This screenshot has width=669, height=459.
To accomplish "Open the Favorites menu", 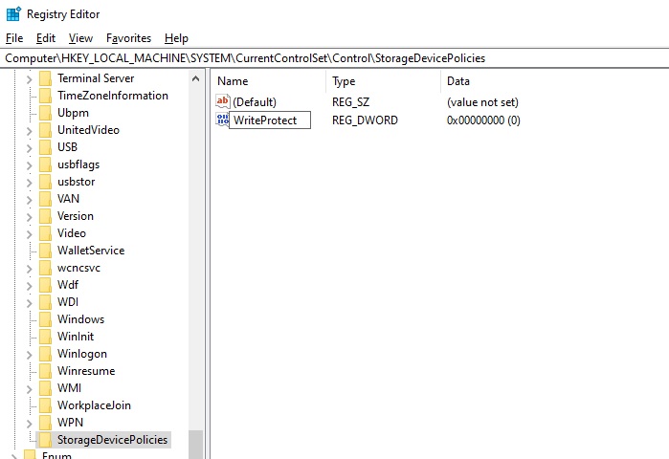I will click(128, 38).
